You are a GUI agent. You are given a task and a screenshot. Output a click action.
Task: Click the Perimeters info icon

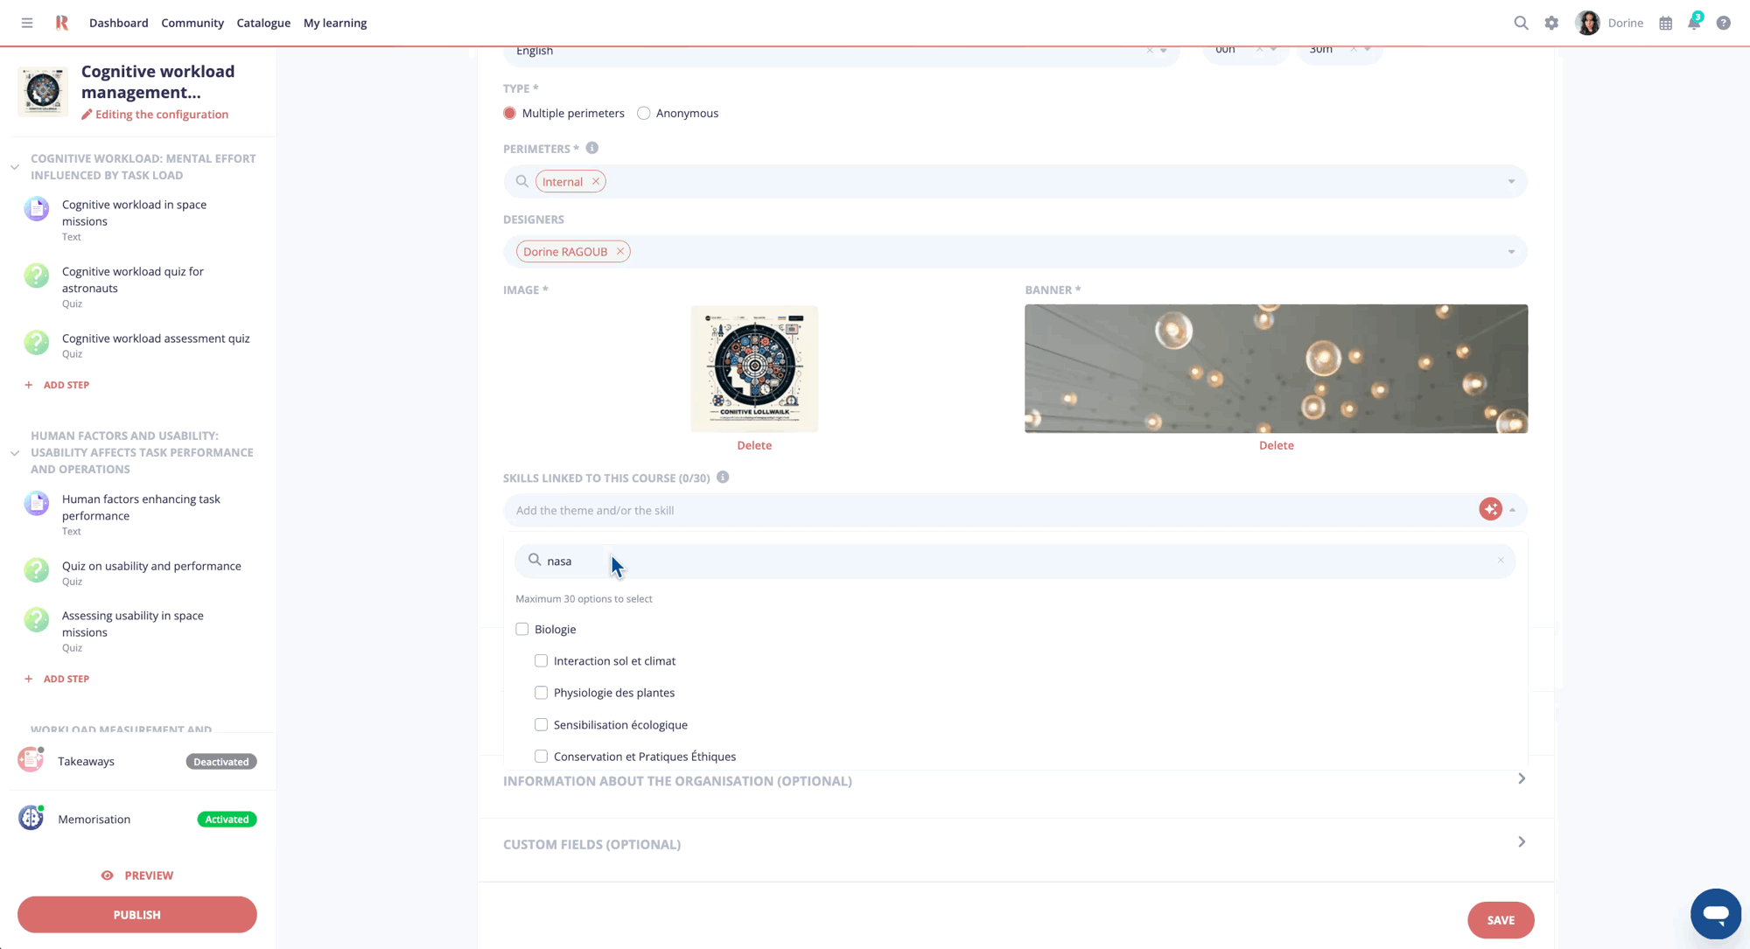(x=592, y=148)
